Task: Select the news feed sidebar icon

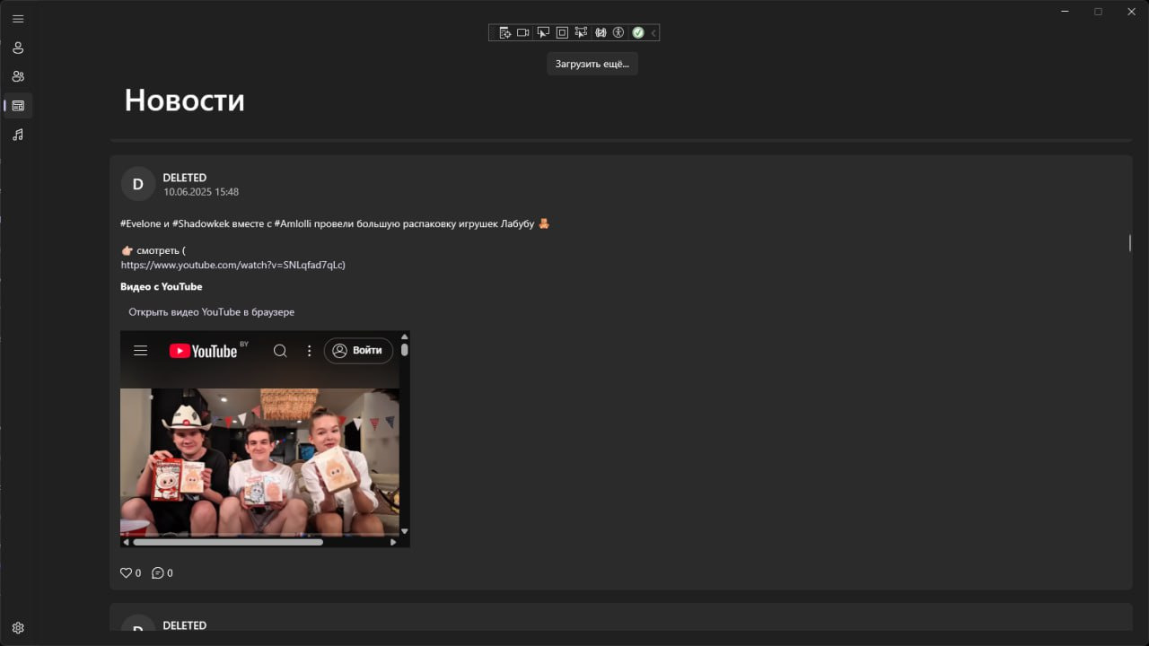Action: (18, 105)
